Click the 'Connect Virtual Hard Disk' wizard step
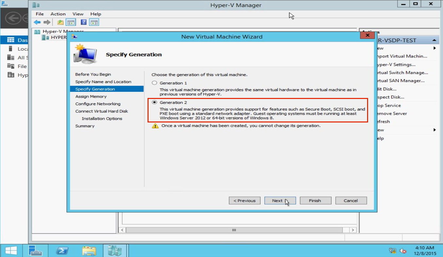 tap(101, 111)
